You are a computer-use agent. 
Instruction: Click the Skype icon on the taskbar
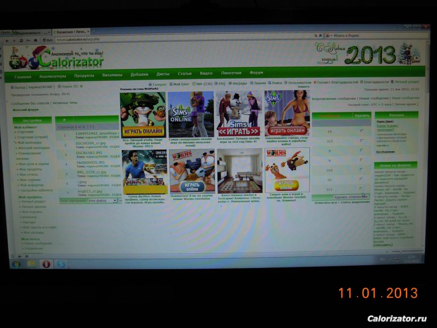[61, 264]
